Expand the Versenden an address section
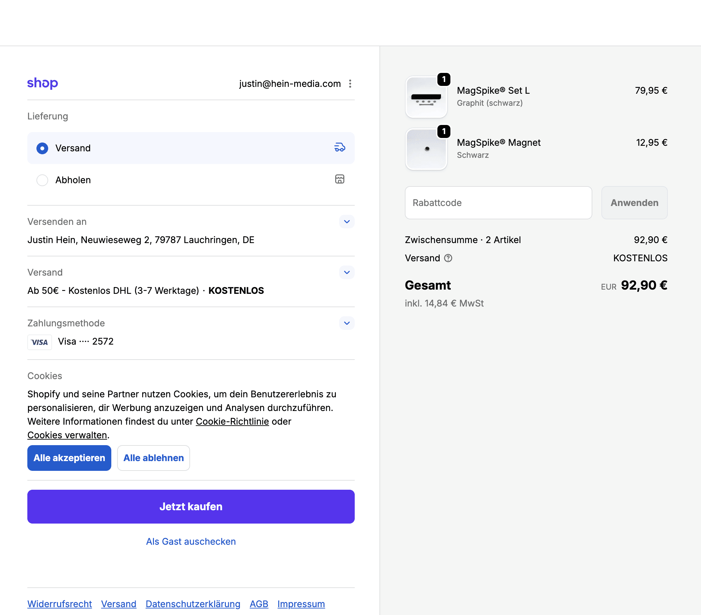The height and width of the screenshot is (615, 701). click(x=347, y=222)
